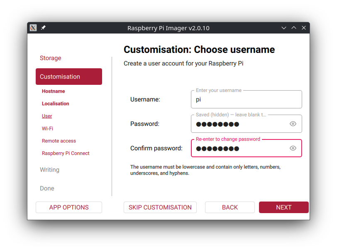Show the Password field's hidden characters
Image resolution: width=337 pixels, height=252 pixels.
pyautogui.click(x=293, y=124)
